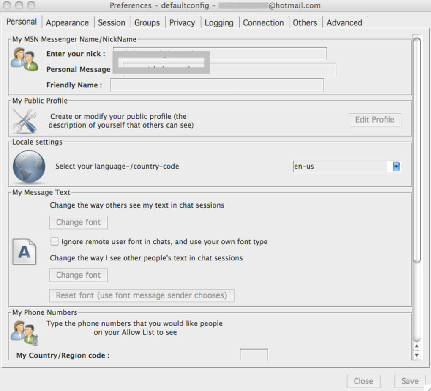The image size is (431, 391).
Task: Go to the Connection tab
Action: pos(263,22)
